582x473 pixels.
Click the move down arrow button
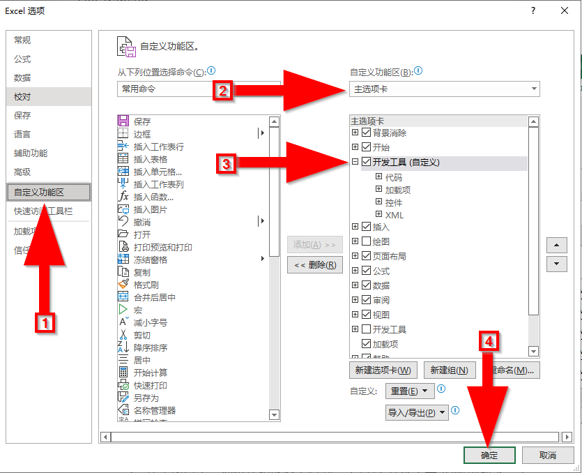pos(556,264)
